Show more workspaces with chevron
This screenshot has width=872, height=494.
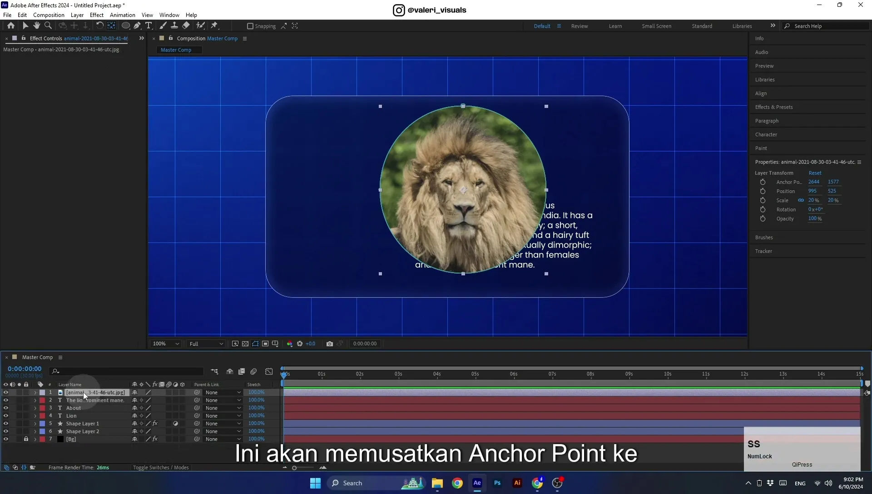(773, 25)
